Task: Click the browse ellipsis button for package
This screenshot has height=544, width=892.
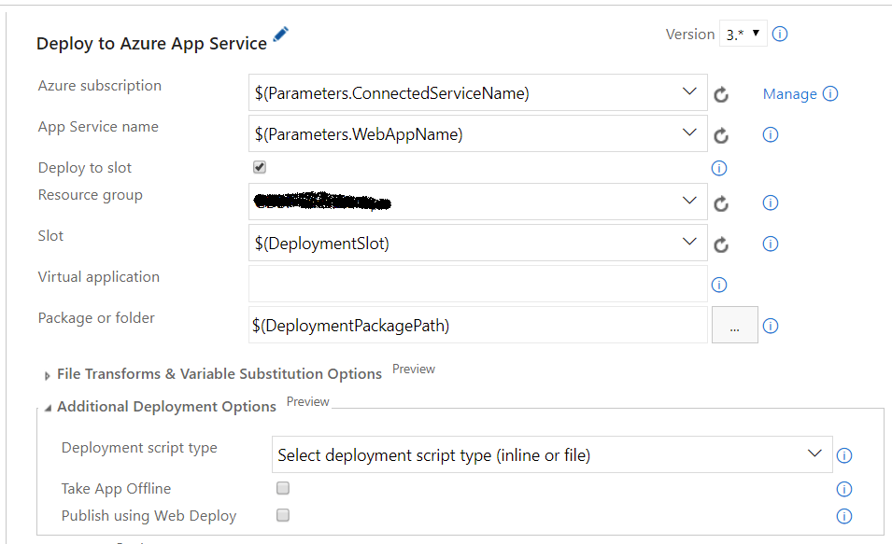Action: (734, 326)
